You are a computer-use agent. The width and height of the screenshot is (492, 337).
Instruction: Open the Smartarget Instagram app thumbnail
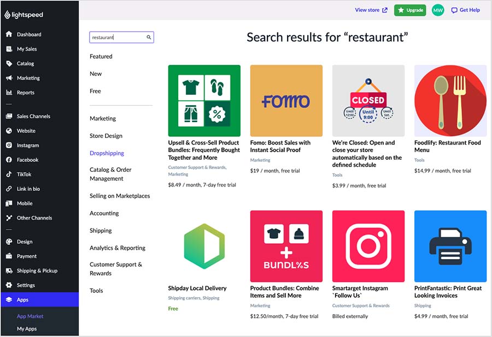click(368, 246)
